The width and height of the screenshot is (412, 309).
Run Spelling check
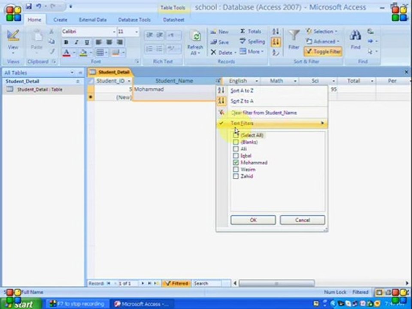pos(252,42)
